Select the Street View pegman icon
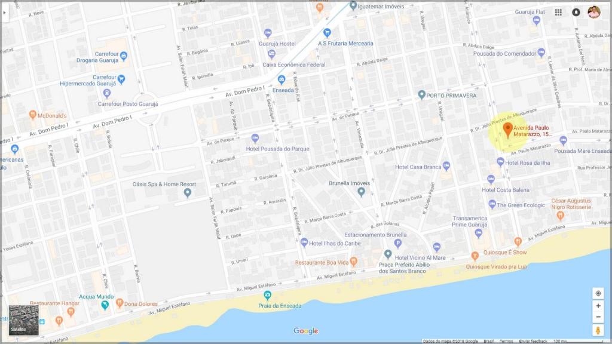 (598, 330)
